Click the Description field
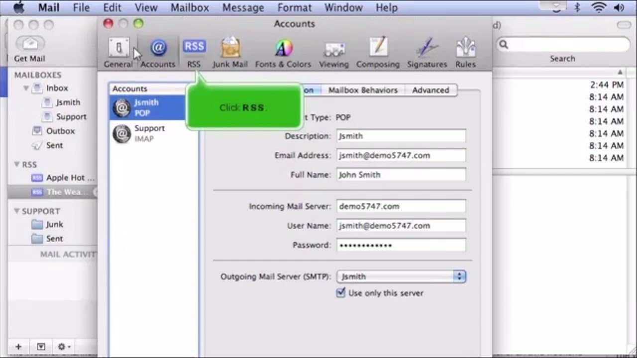 coord(401,136)
